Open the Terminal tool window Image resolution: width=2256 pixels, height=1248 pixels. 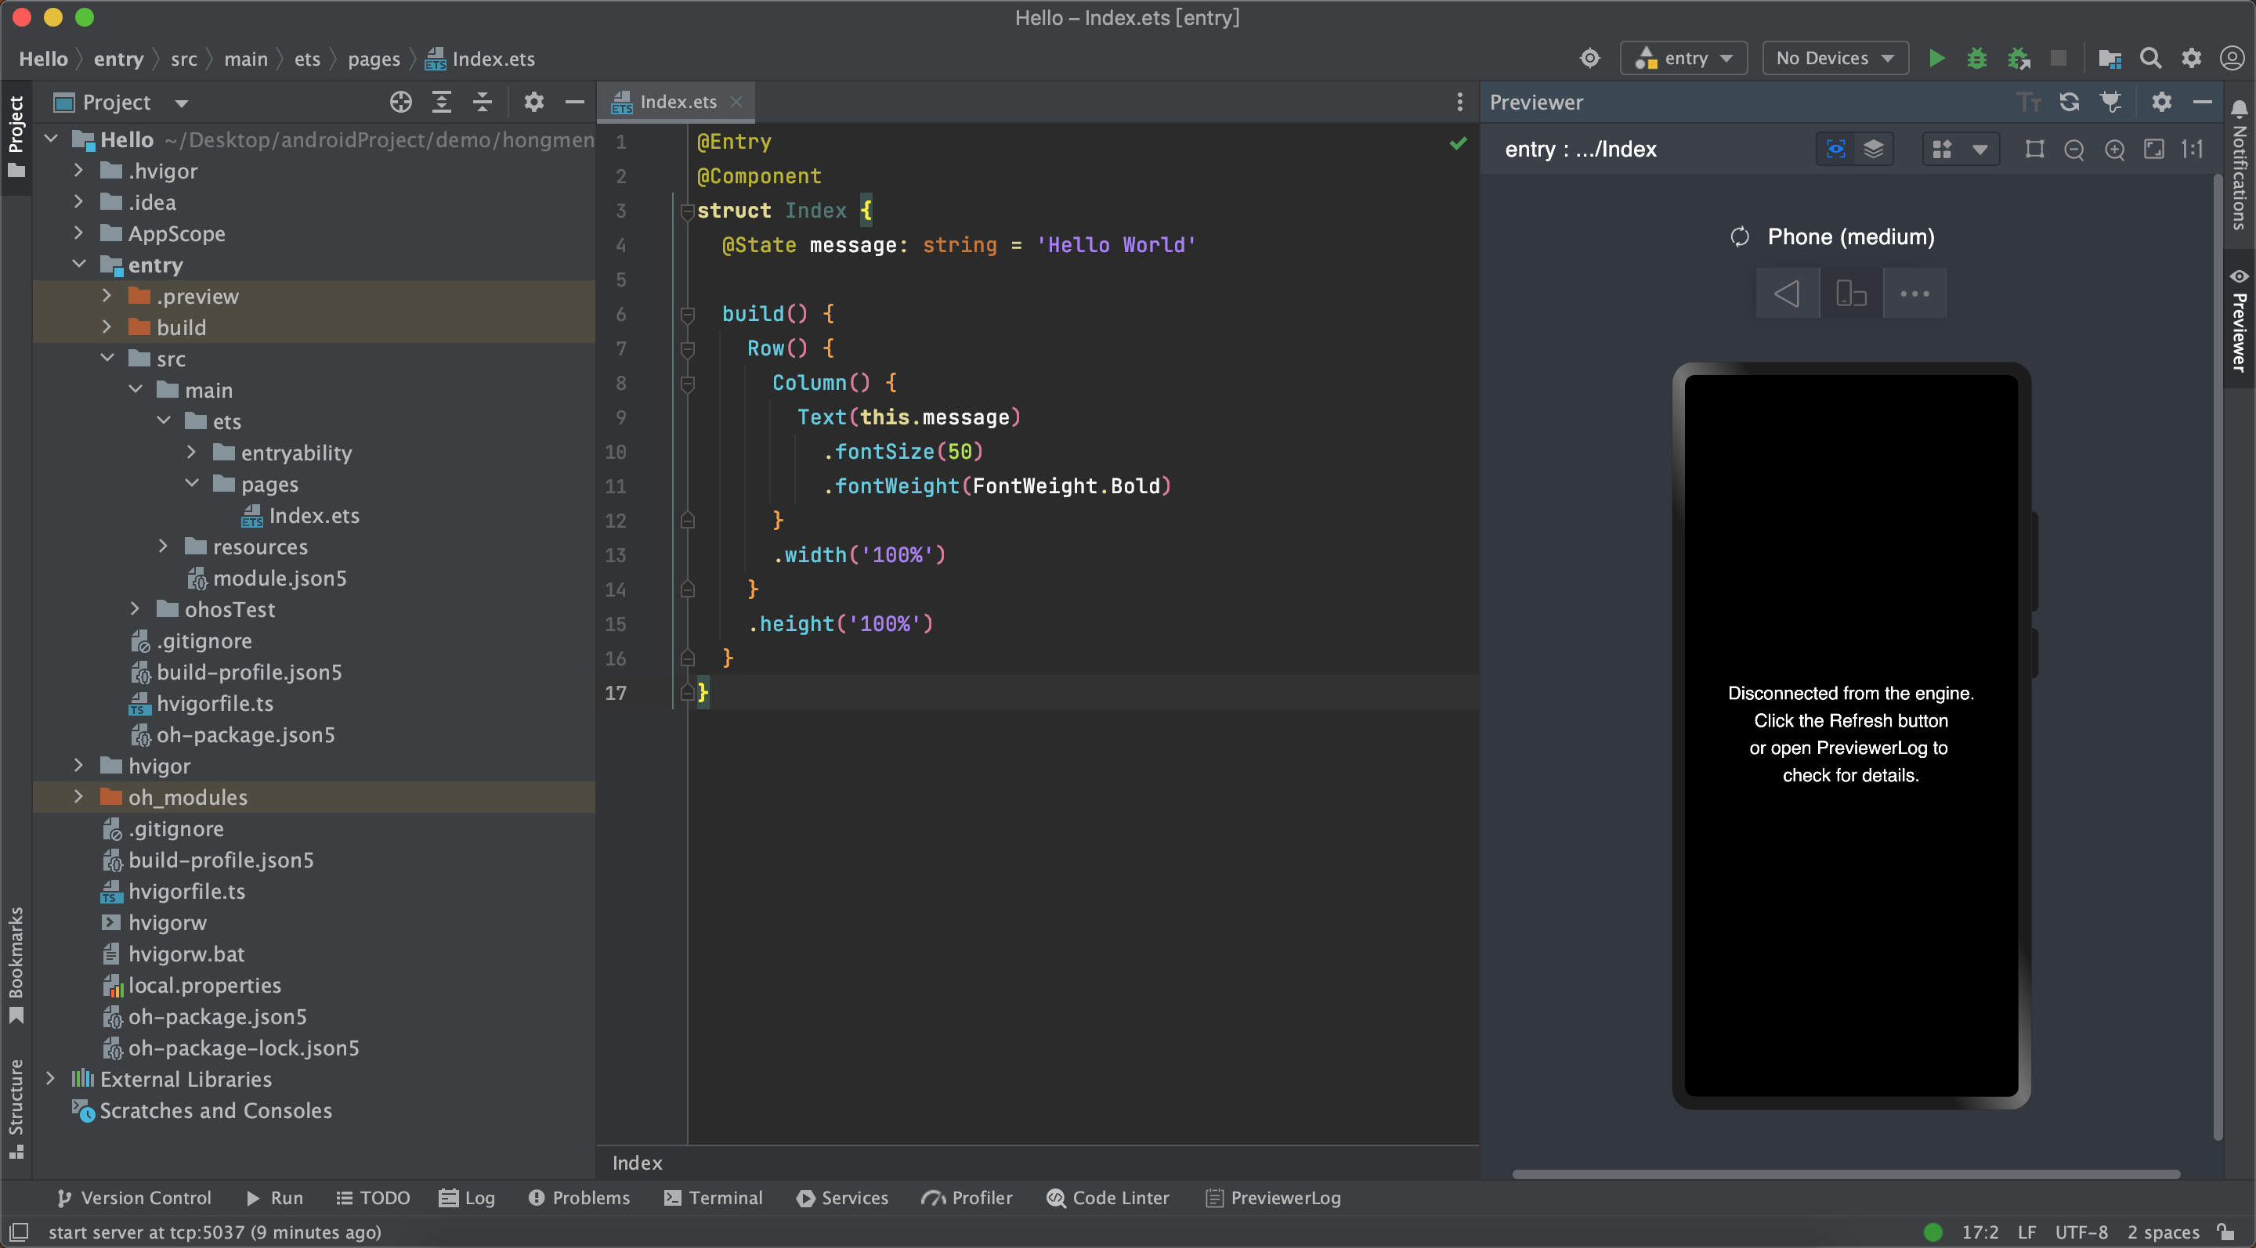point(713,1198)
